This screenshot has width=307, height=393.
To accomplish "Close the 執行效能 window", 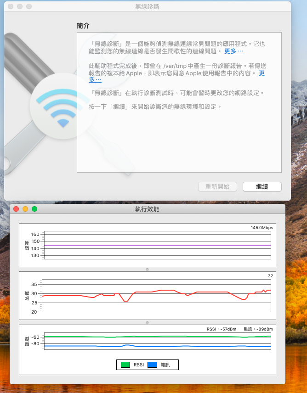I will [16, 209].
